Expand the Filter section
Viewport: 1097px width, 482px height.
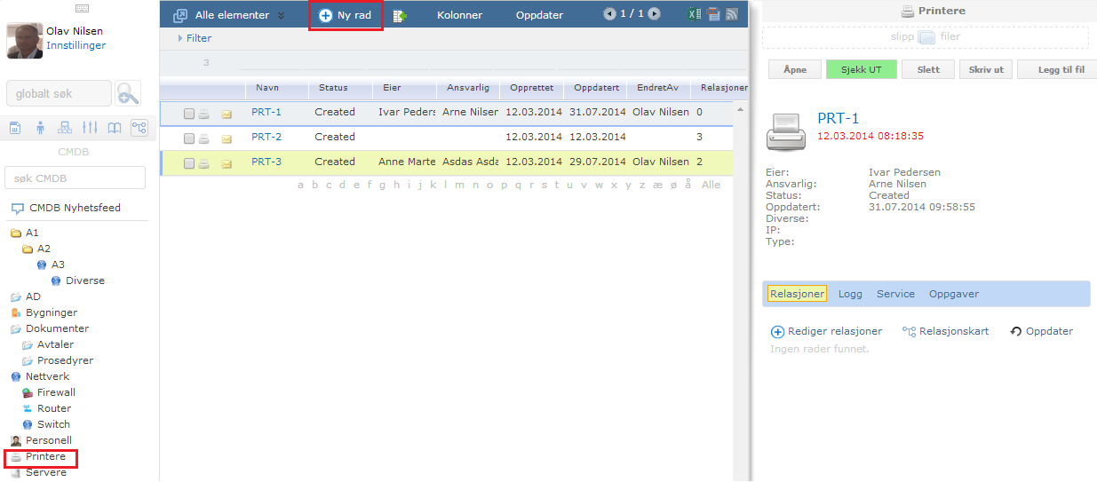tap(195, 38)
